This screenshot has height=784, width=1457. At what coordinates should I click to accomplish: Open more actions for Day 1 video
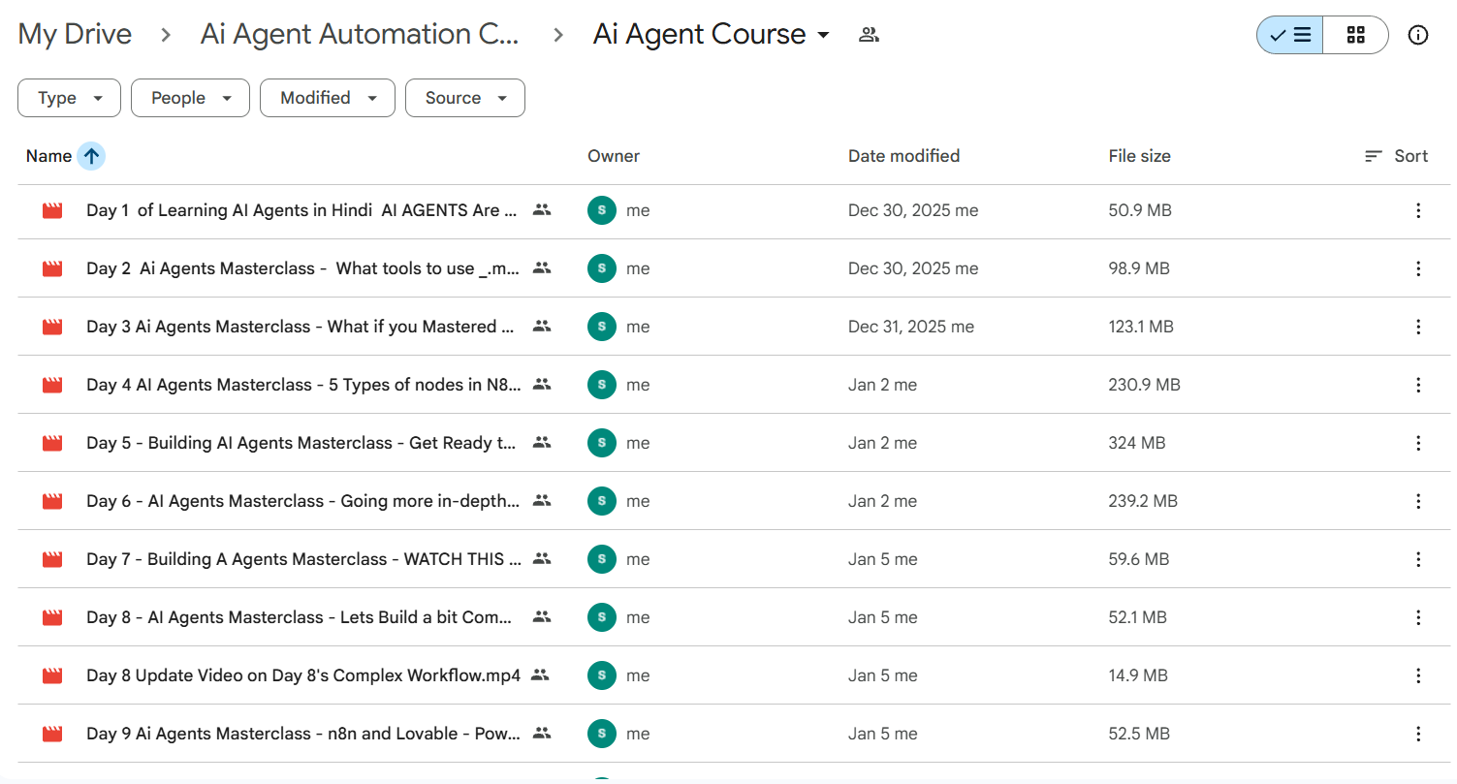click(1417, 210)
